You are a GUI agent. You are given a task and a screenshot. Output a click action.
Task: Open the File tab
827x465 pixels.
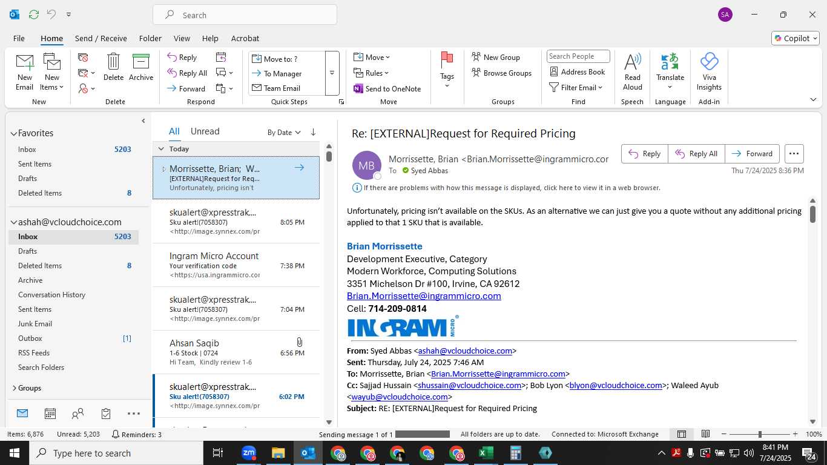(x=19, y=38)
